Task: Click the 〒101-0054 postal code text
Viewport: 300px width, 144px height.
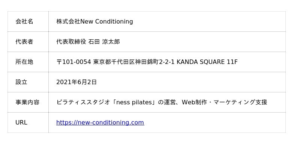Action: click(x=73, y=62)
